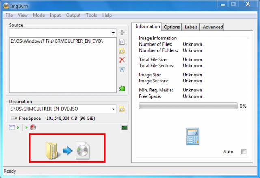Click the first green play arrow next to list icon
260x178 pixels.
(x=18, y=128)
